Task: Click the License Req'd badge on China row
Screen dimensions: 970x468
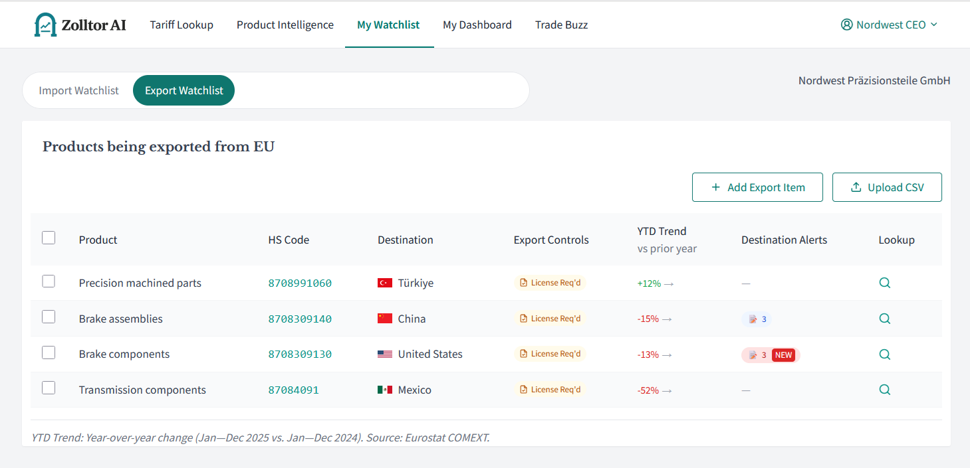Action: (550, 318)
